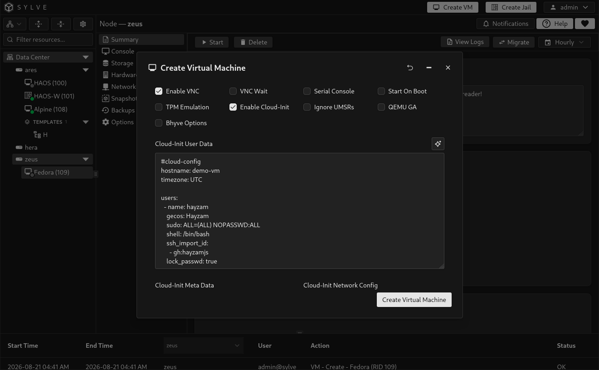Click the ares node server icon
This screenshot has height=370, width=599.
tap(19, 70)
